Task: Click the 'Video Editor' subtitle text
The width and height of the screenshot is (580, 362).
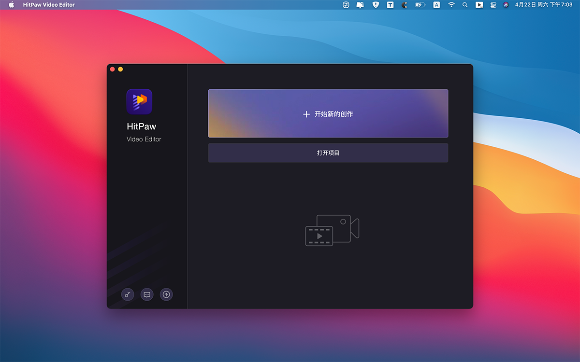Action: click(144, 139)
